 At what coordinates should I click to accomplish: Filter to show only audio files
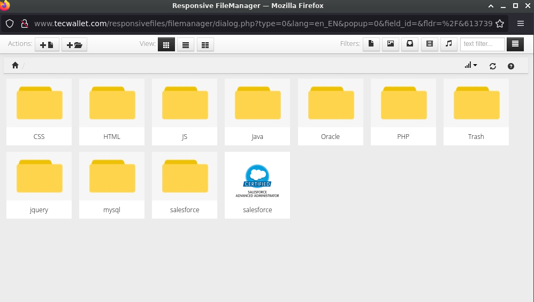coord(448,44)
